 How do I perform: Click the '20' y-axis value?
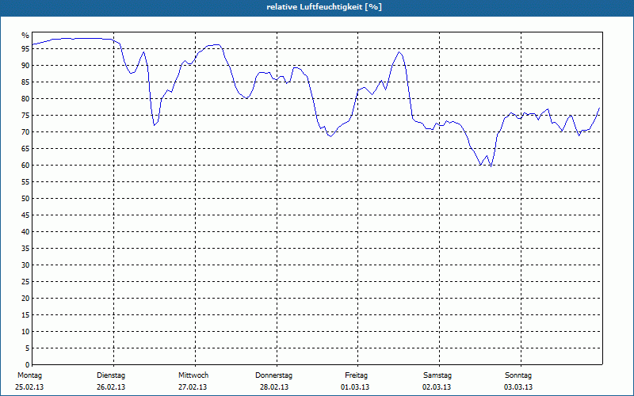pyautogui.click(x=25, y=299)
